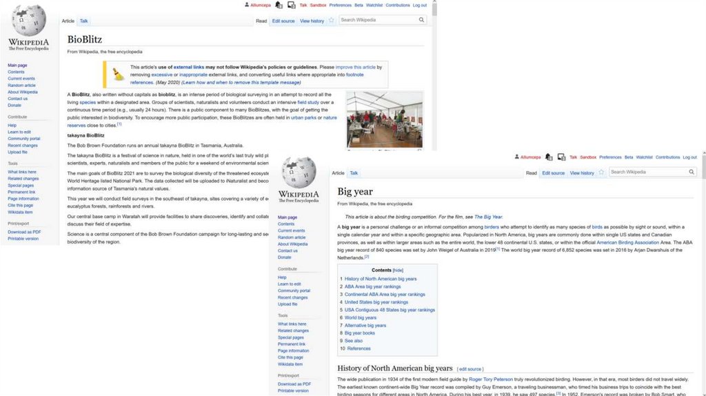Viewport: 706px width, 396px height.
Task: Follow the birders link in Big year intro
Action: point(491,227)
